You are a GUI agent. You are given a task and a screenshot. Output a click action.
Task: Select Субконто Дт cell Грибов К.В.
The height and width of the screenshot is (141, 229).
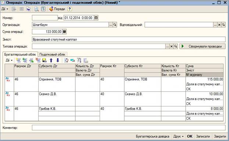click(x=57, y=109)
